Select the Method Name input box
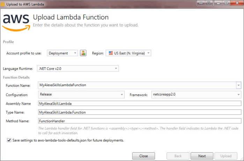The height and width of the screenshot is (161, 244). 140,121
